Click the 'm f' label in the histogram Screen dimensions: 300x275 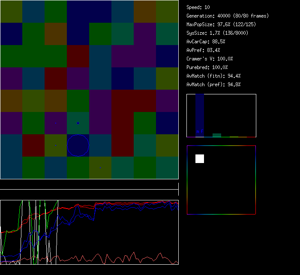click(199, 131)
